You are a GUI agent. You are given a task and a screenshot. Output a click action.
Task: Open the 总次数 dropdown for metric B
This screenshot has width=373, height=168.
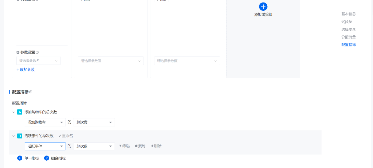94,146
